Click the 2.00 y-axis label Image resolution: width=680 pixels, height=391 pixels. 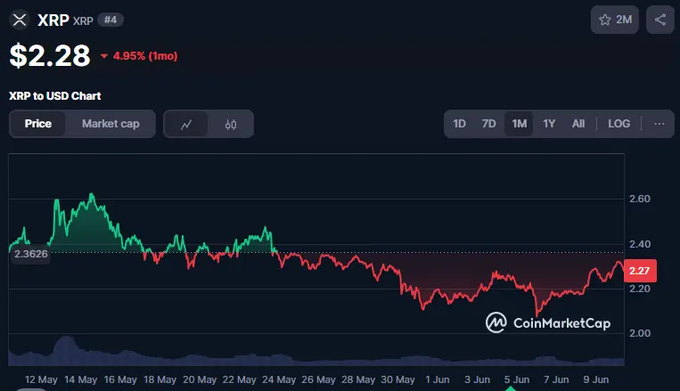pos(640,333)
